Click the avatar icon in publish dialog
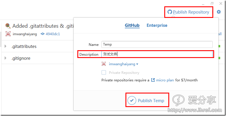 click(x=104, y=64)
